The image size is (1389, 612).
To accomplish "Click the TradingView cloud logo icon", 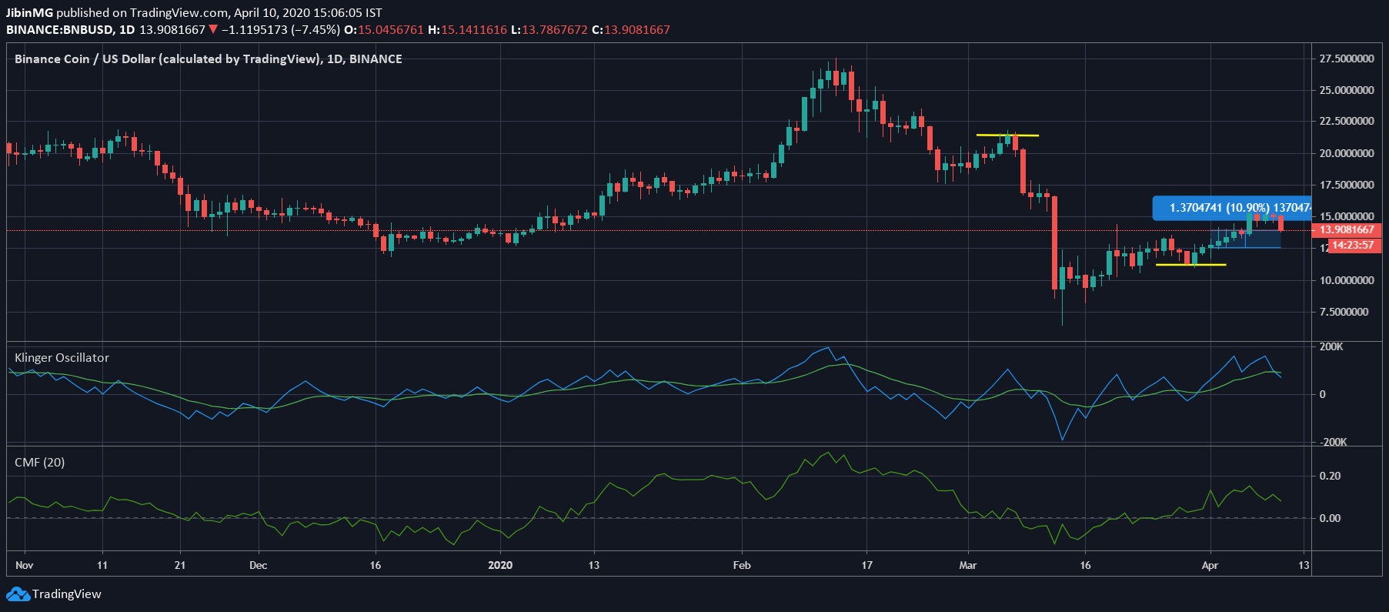I will pos(18,594).
